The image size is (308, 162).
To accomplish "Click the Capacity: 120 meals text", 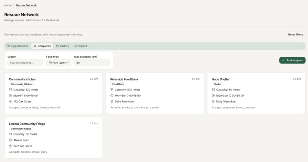I will 26,90.
